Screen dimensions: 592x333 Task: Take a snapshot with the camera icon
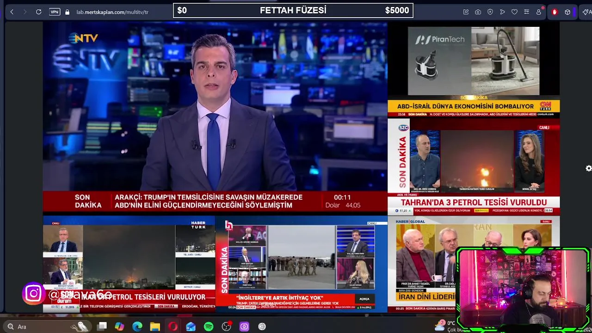click(478, 12)
